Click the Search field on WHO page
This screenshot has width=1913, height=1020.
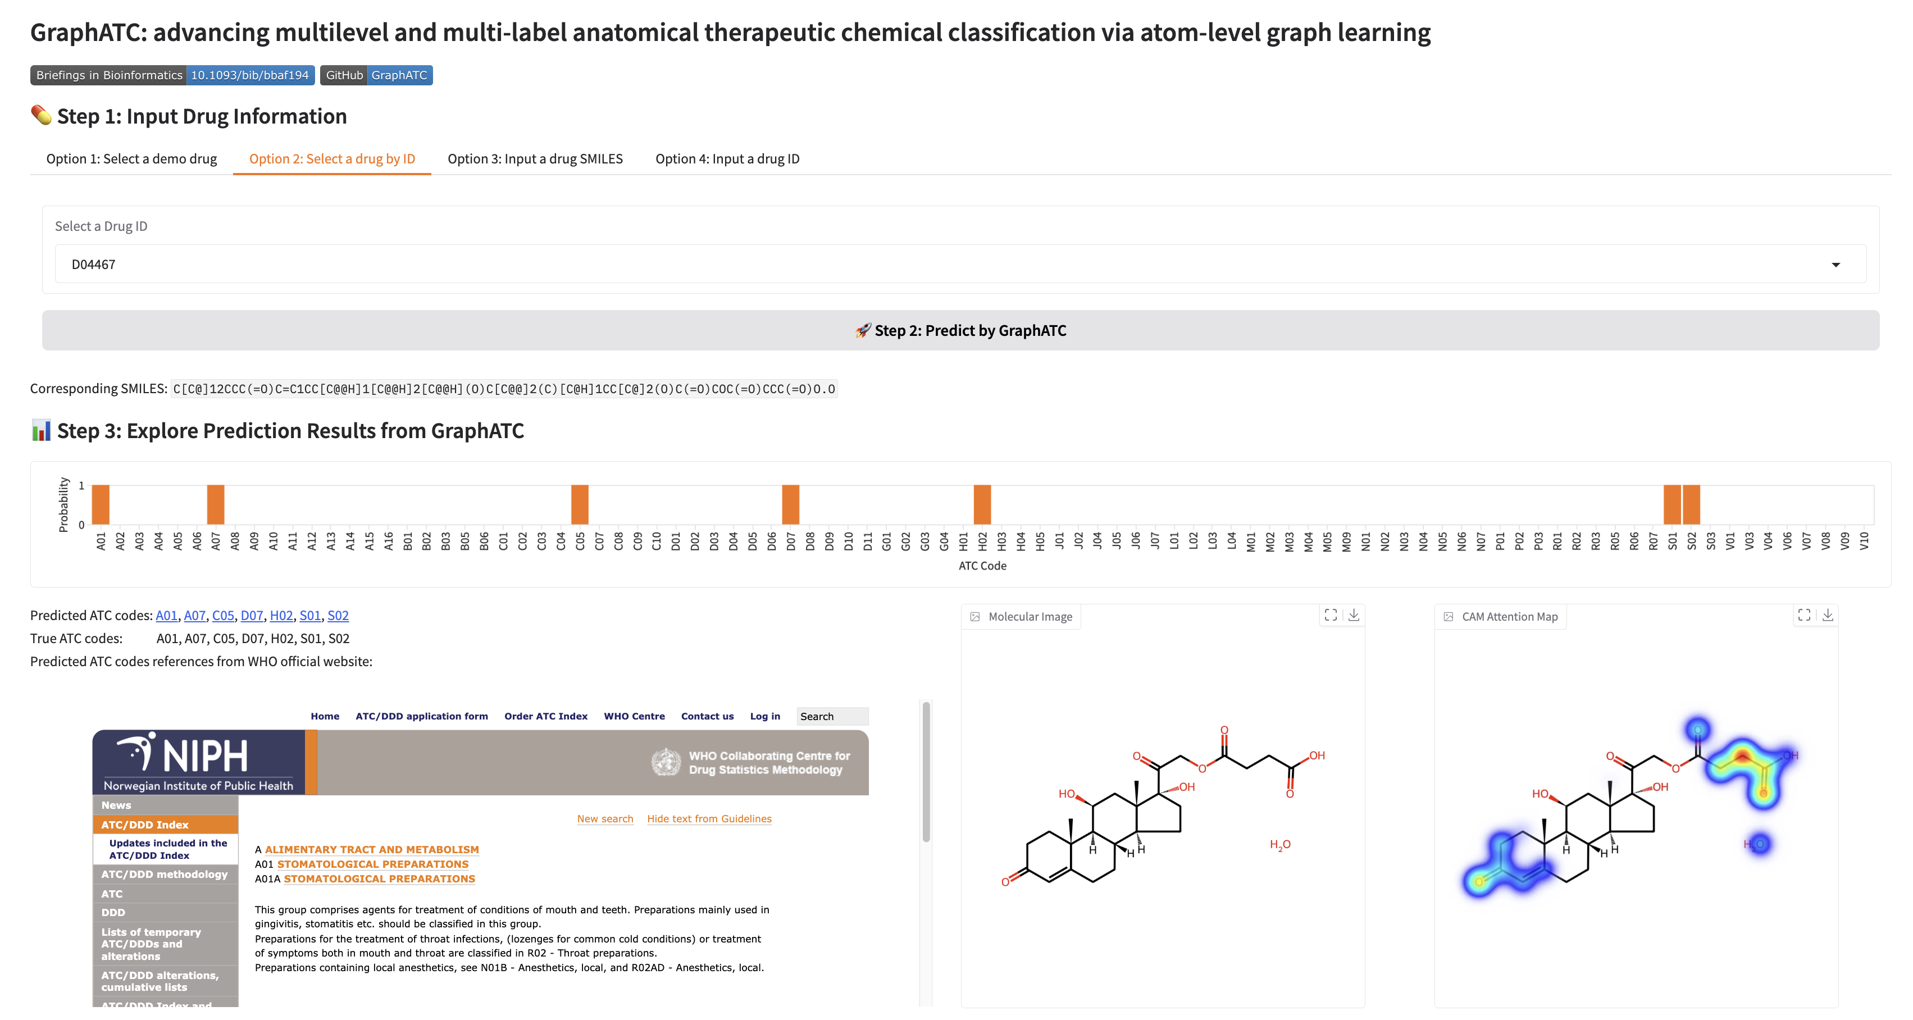tap(832, 716)
